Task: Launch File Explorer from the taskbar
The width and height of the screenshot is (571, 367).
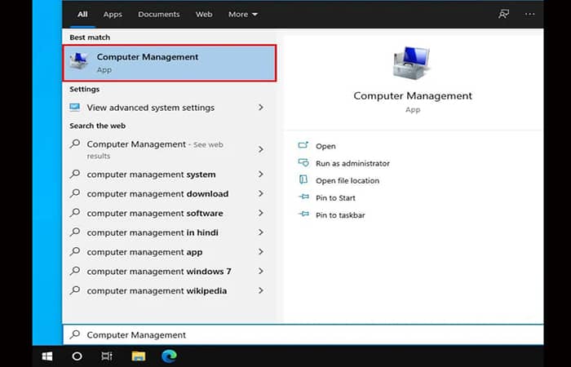Action: tap(139, 356)
